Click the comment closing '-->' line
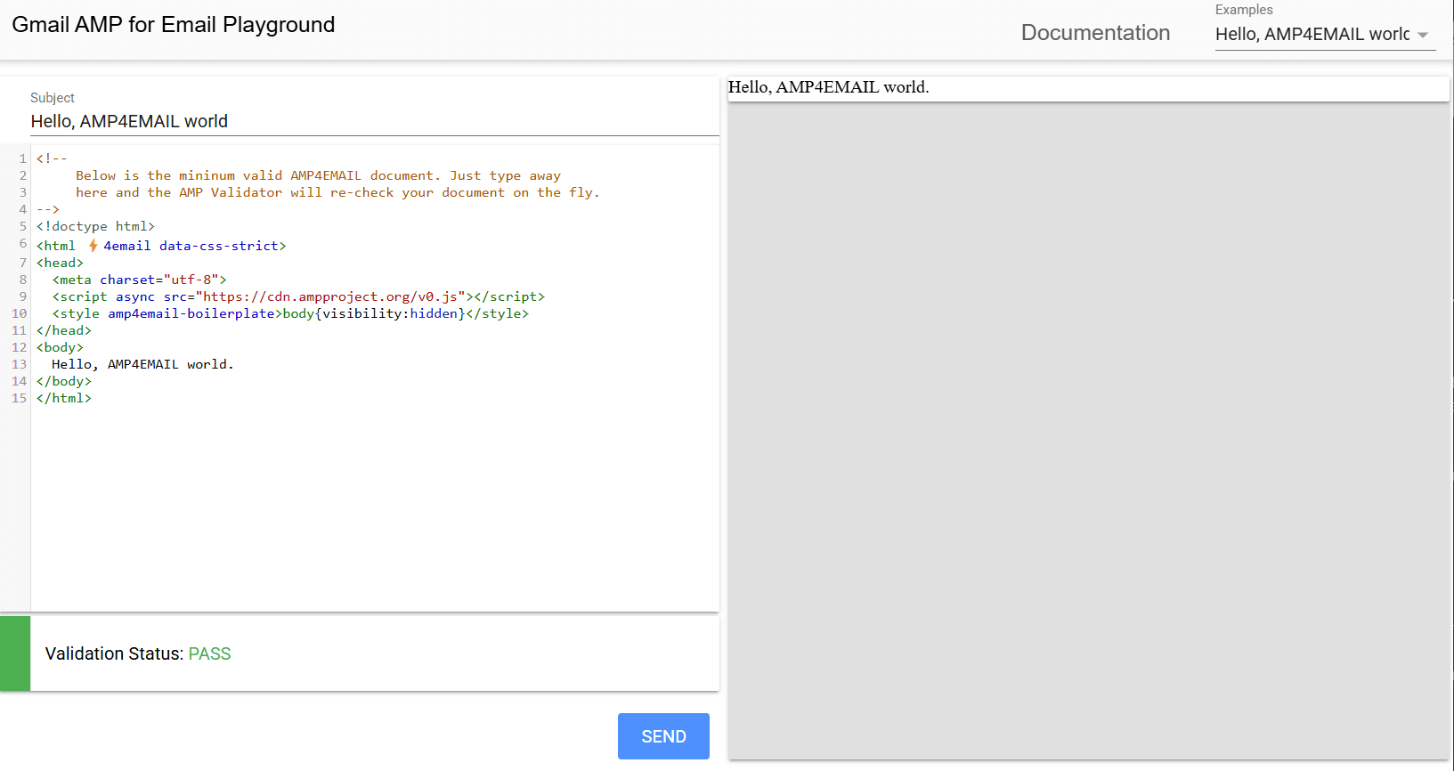 click(48, 209)
